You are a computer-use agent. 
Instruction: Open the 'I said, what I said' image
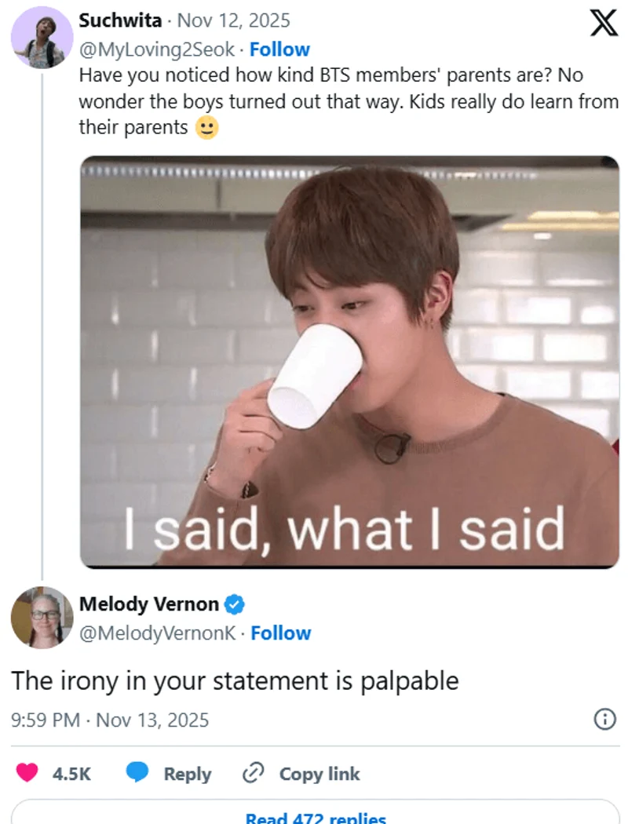point(349,361)
